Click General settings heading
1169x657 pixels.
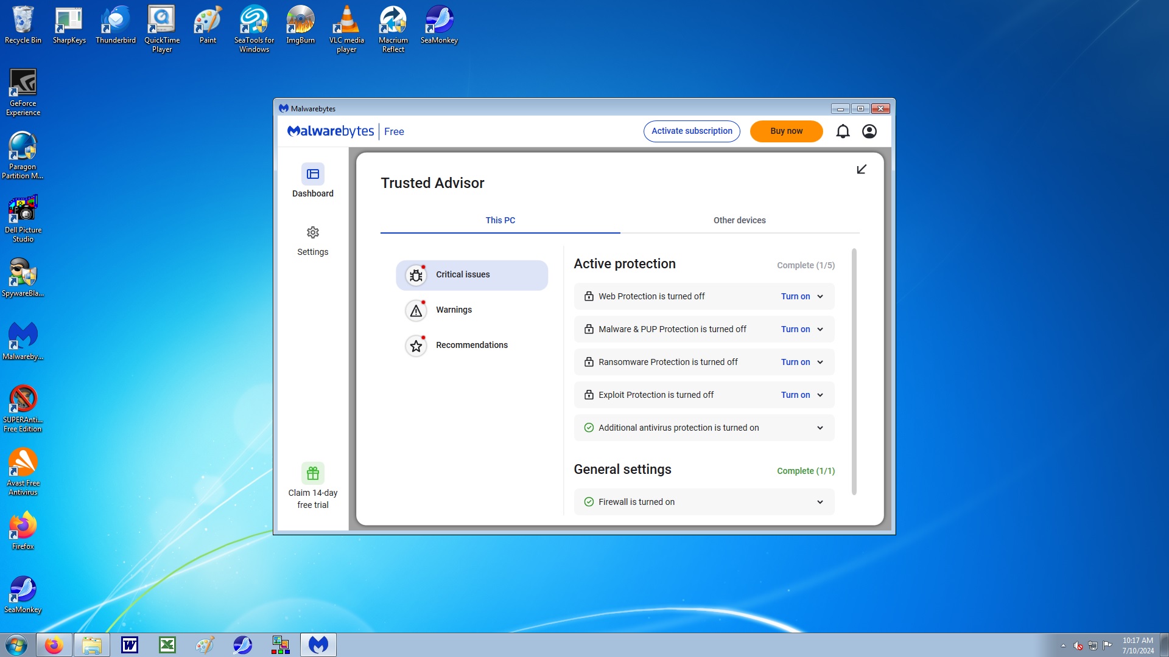622,470
